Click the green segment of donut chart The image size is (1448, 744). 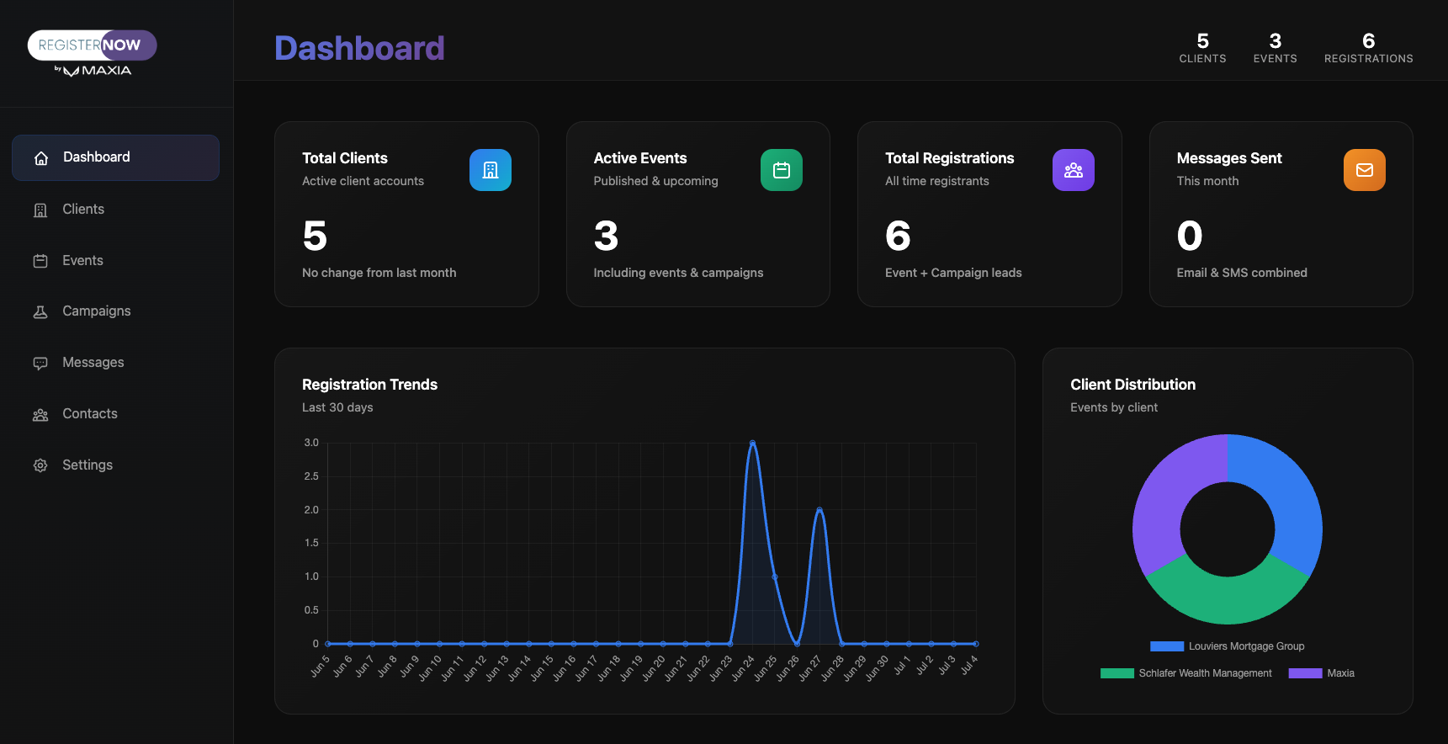pos(1228,600)
